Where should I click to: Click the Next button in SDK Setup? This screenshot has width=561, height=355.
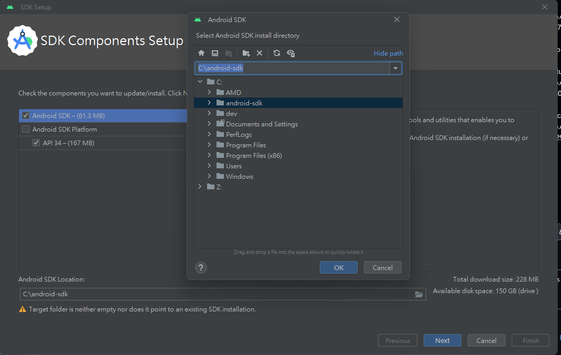click(x=442, y=340)
